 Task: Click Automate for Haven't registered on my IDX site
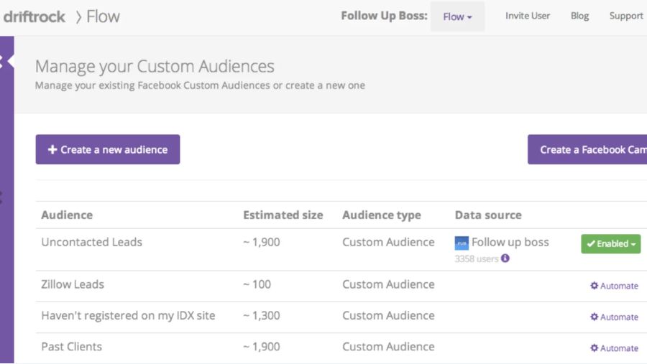pyautogui.click(x=614, y=317)
